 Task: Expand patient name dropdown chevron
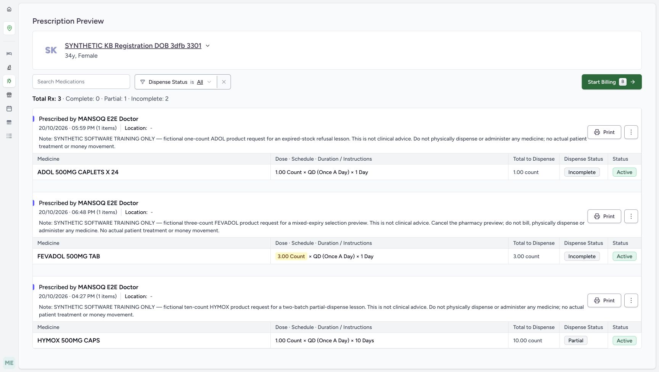[x=208, y=46]
